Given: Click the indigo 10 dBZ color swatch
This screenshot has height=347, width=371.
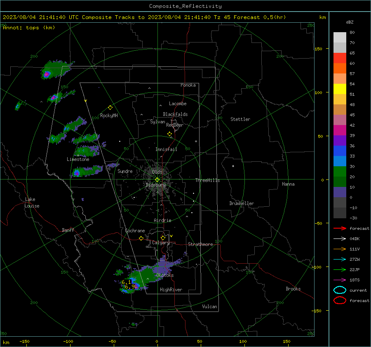Looking at the screenshot, I should click(340, 192).
